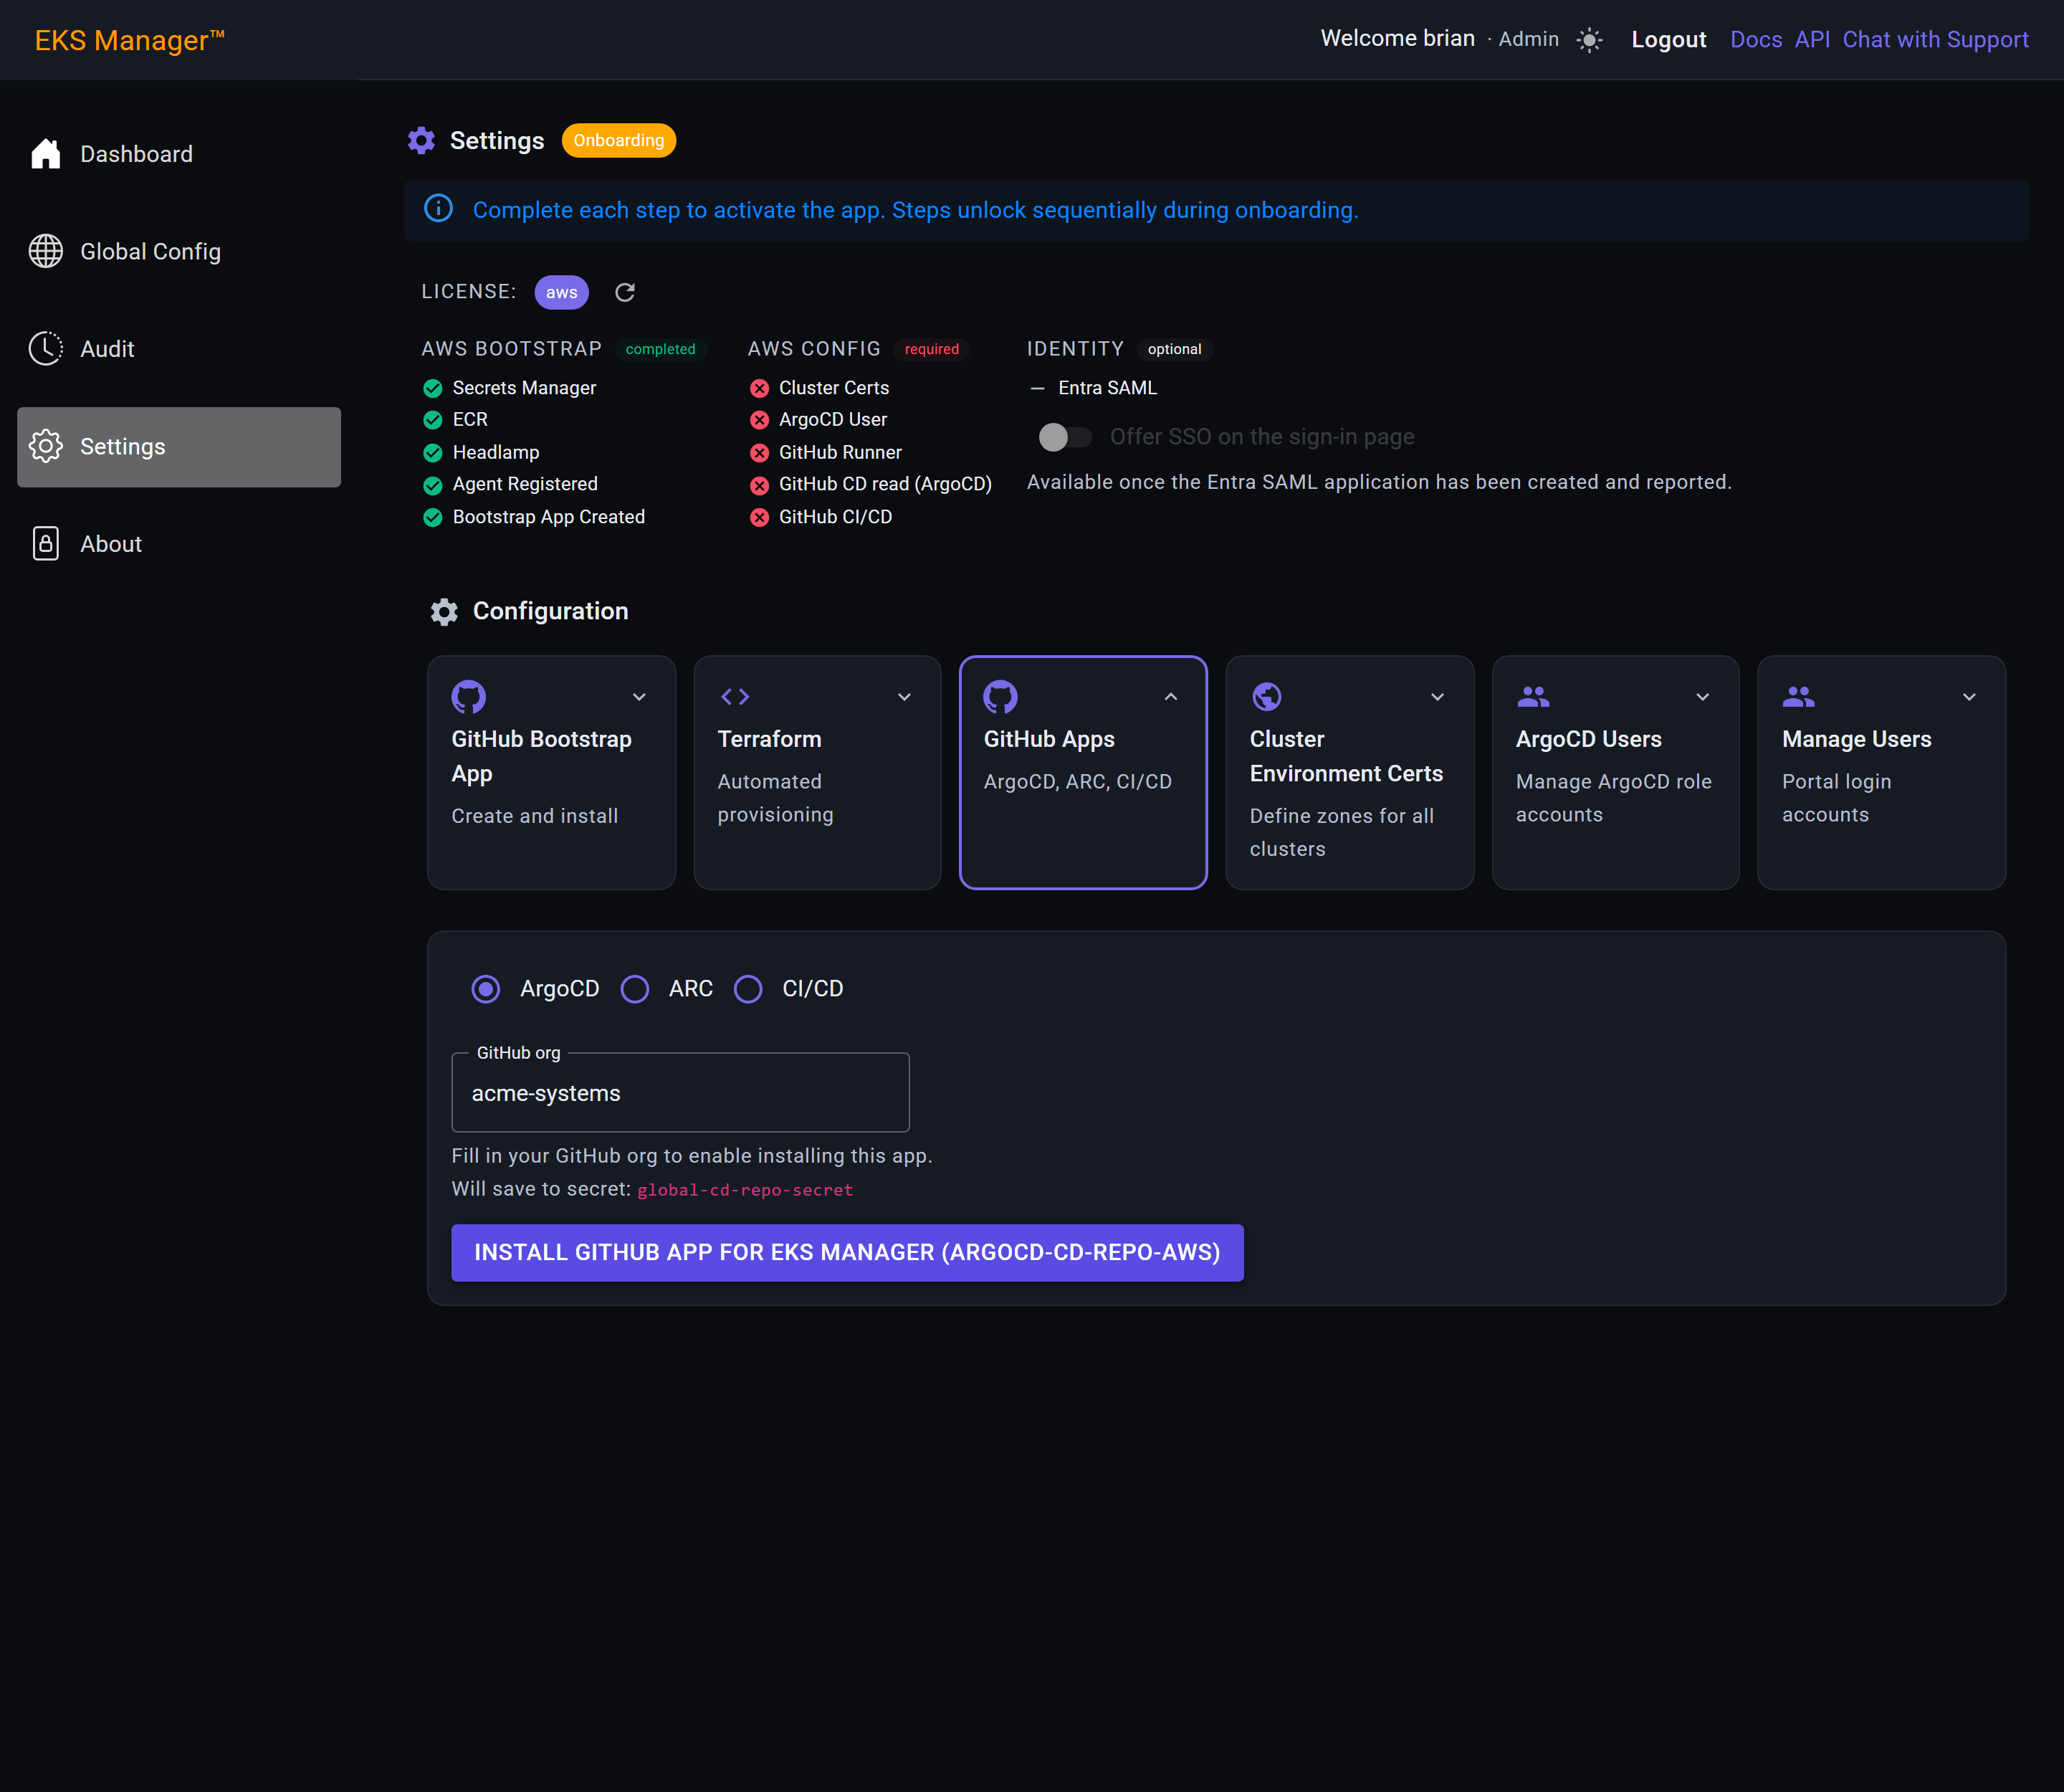This screenshot has height=1792, width=2064.
Task: Click the green check beside ECR
Action: pyautogui.click(x=432, y=420)
